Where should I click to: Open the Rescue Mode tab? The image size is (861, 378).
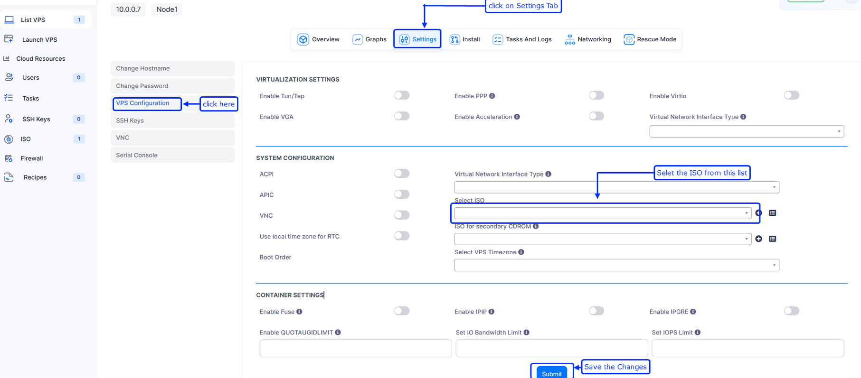pos(650,39)
